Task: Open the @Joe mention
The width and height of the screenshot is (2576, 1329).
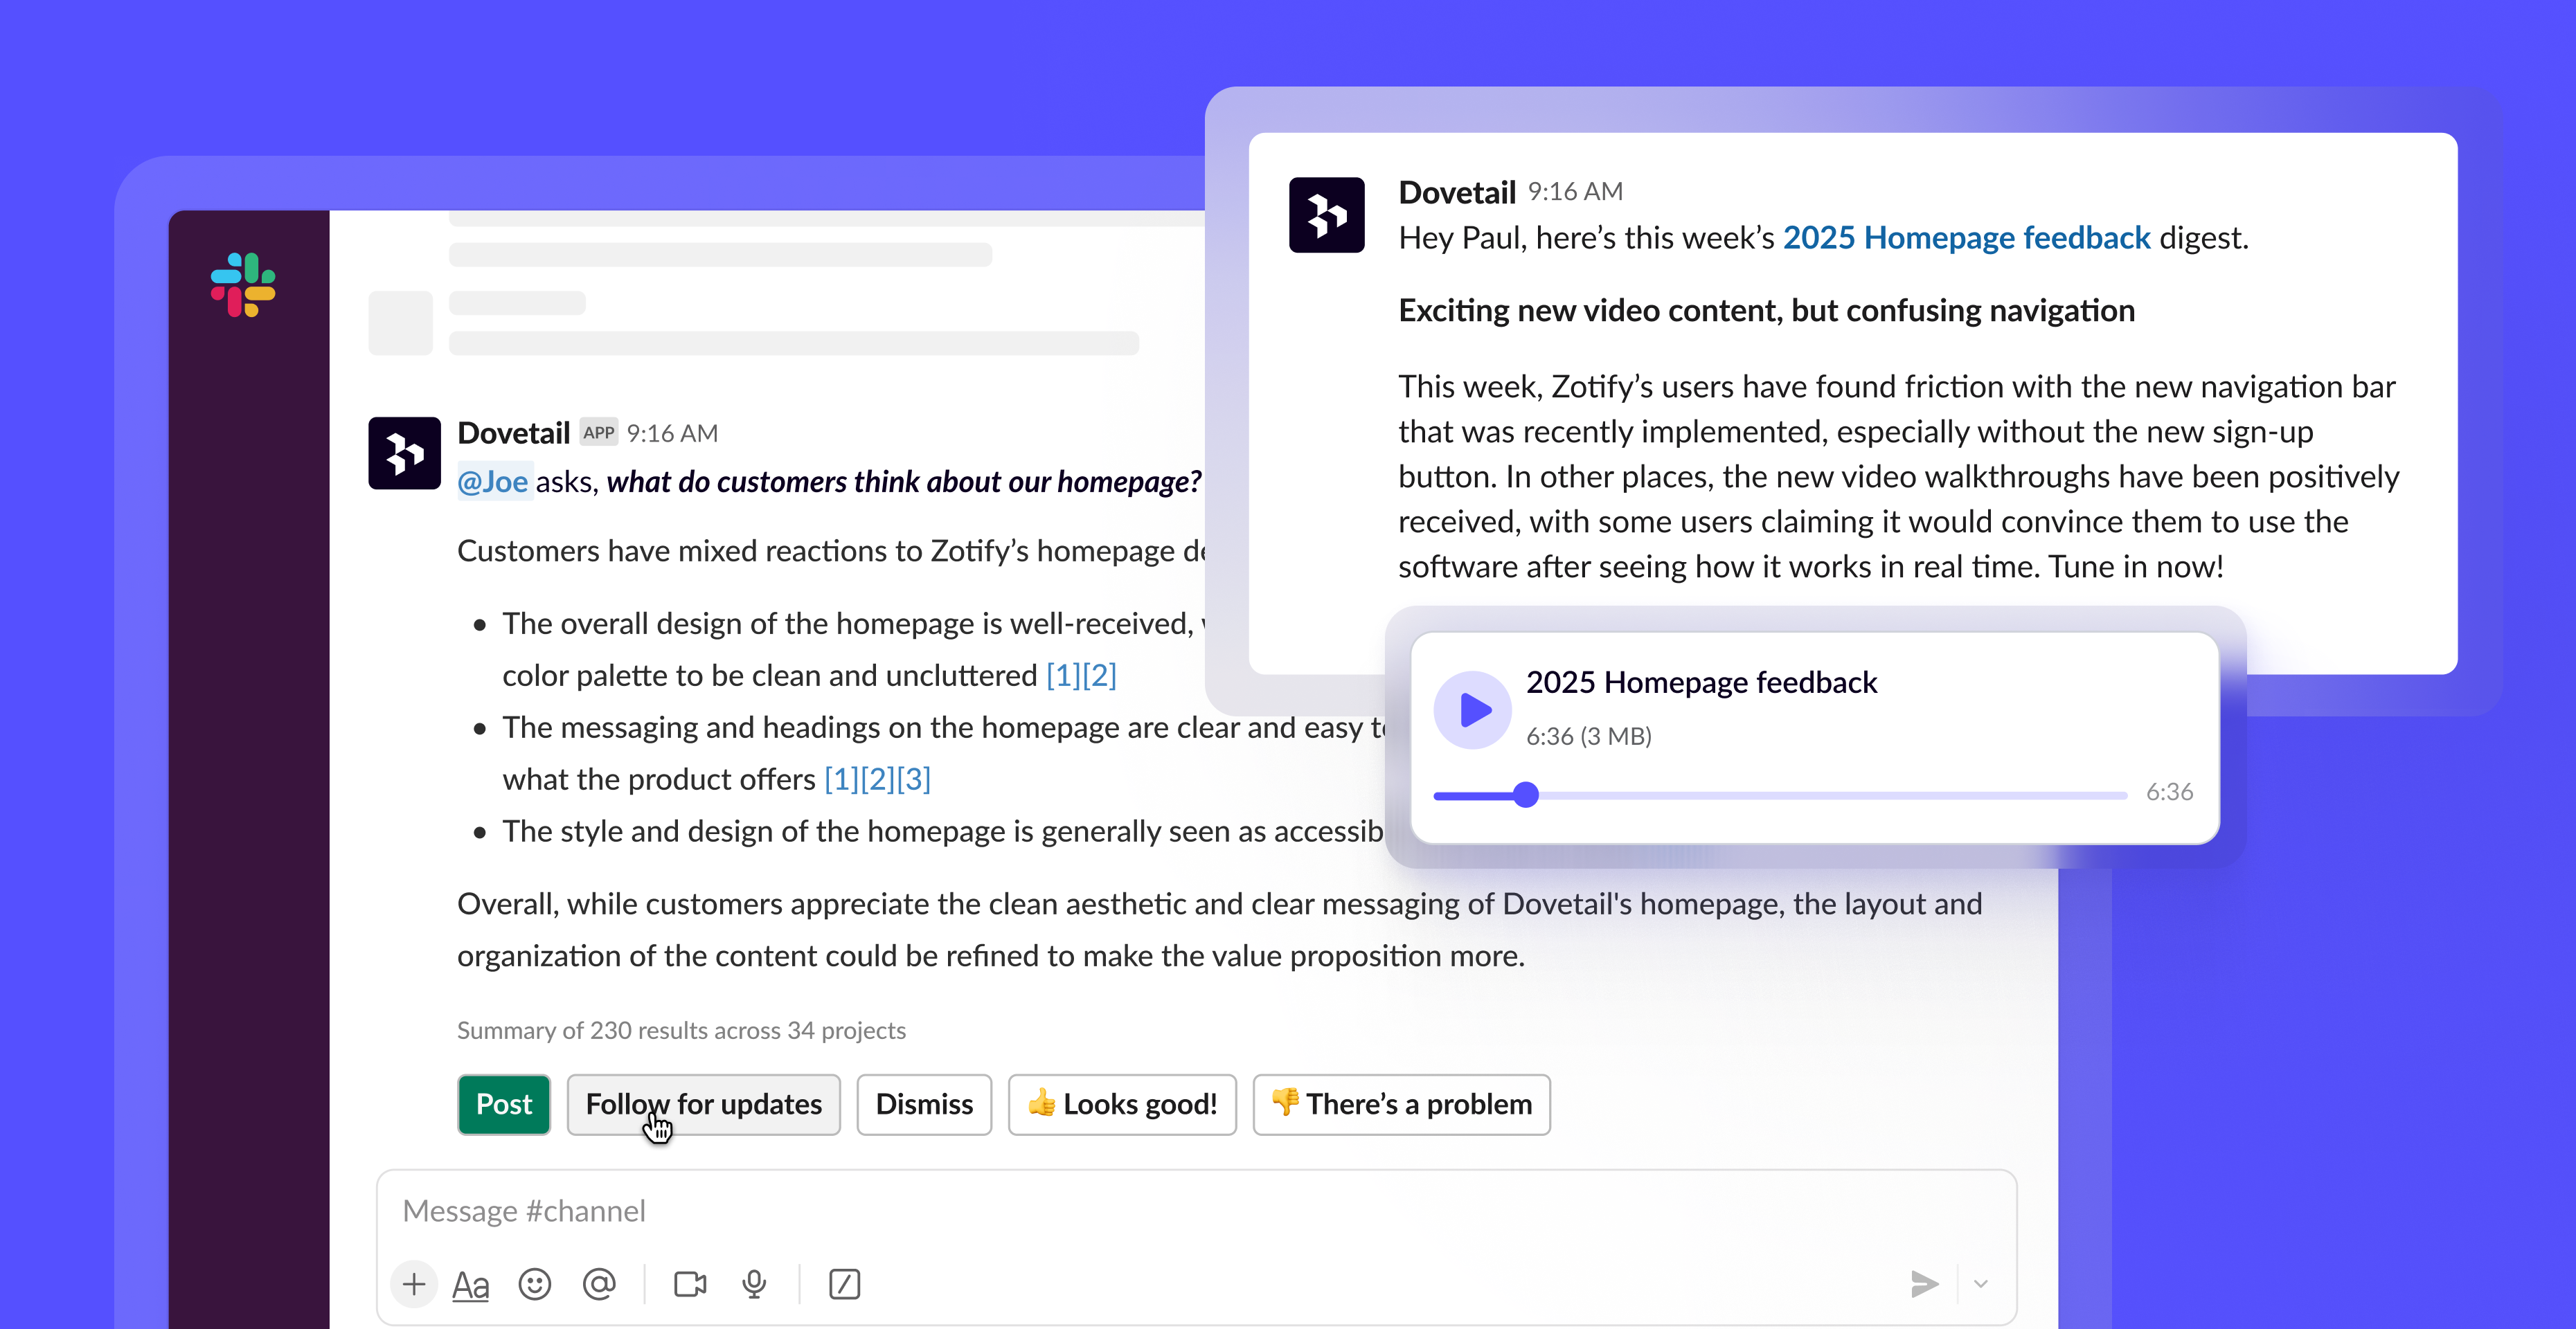Action: (x=494, y=480)
